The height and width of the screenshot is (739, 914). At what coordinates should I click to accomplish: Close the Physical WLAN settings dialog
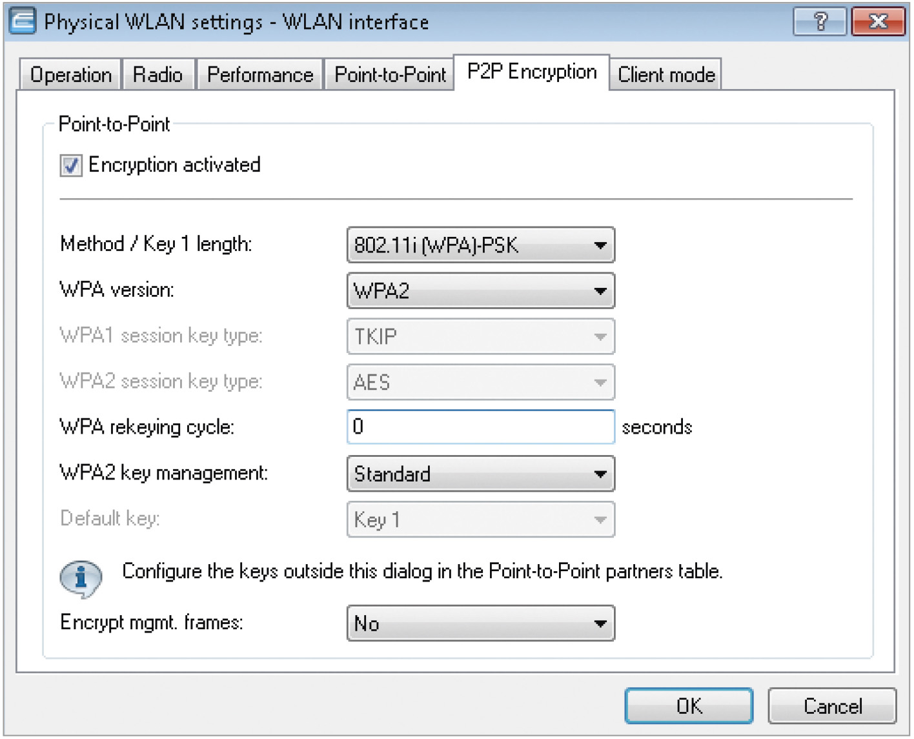tap(878, 22)
